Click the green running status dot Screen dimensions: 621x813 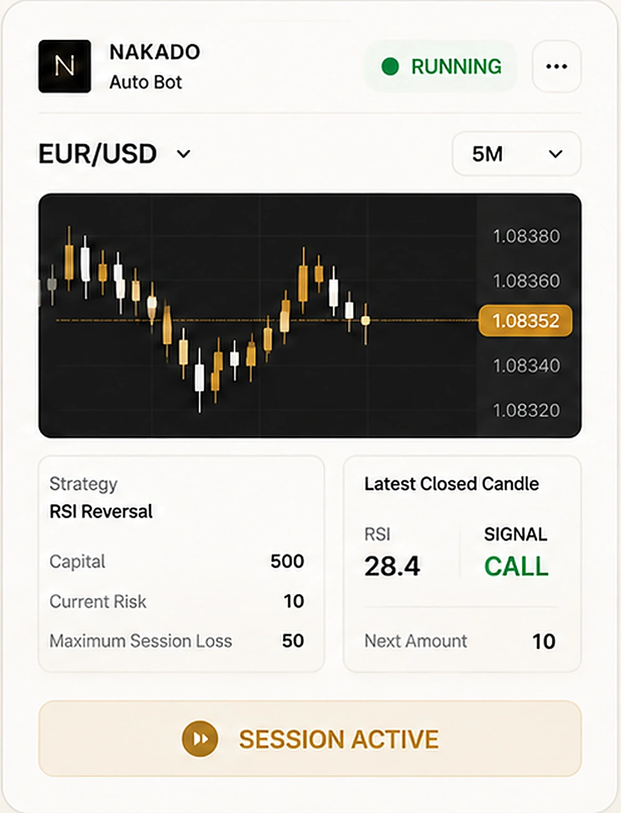coord(390,66)
